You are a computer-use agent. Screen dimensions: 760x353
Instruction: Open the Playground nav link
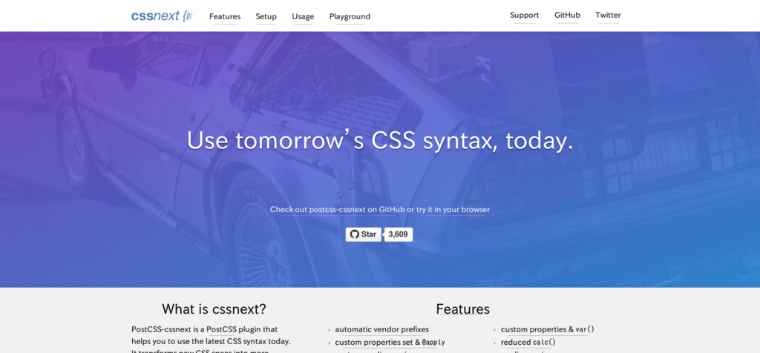350,16
